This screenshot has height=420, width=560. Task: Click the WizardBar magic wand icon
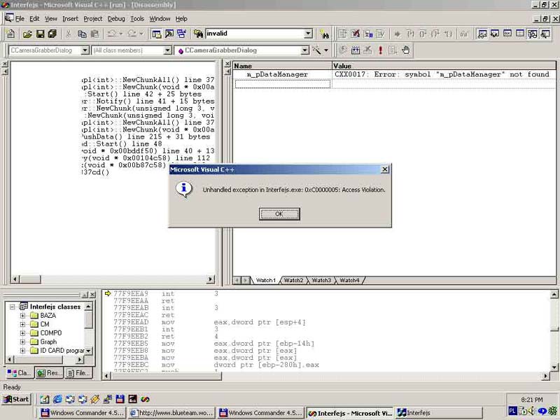point(316,50)
